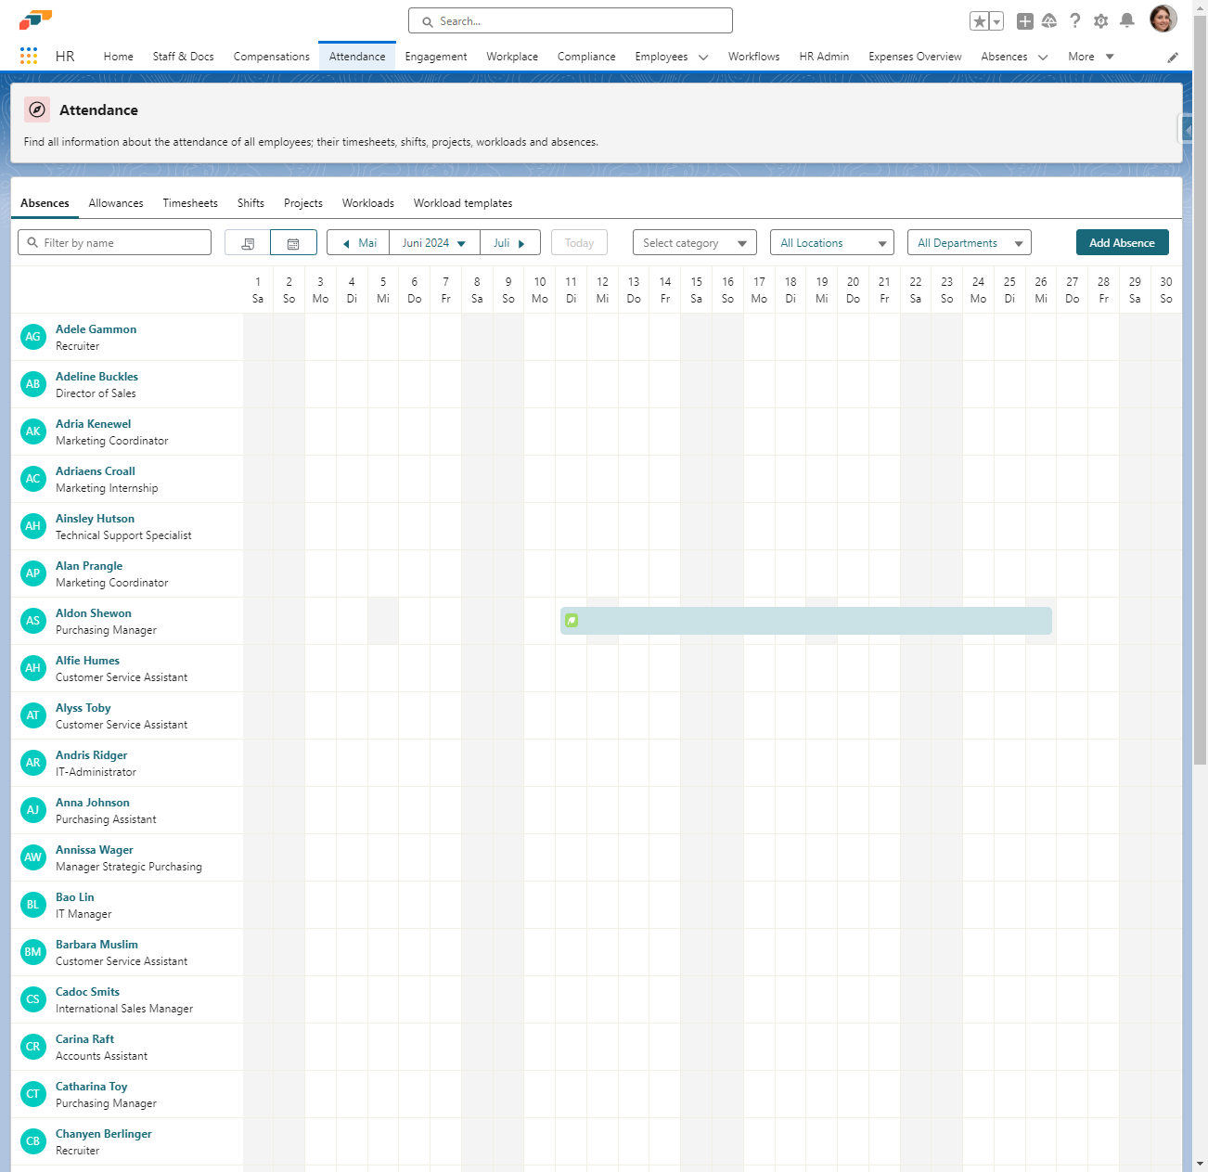Viewport: 1208px width, 1172px height.
Task: Open the App Launcher dots grid
Action: tap(29, 57)
